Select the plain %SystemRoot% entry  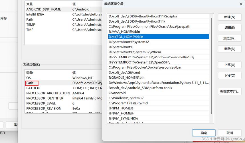(x=159, y=47)
